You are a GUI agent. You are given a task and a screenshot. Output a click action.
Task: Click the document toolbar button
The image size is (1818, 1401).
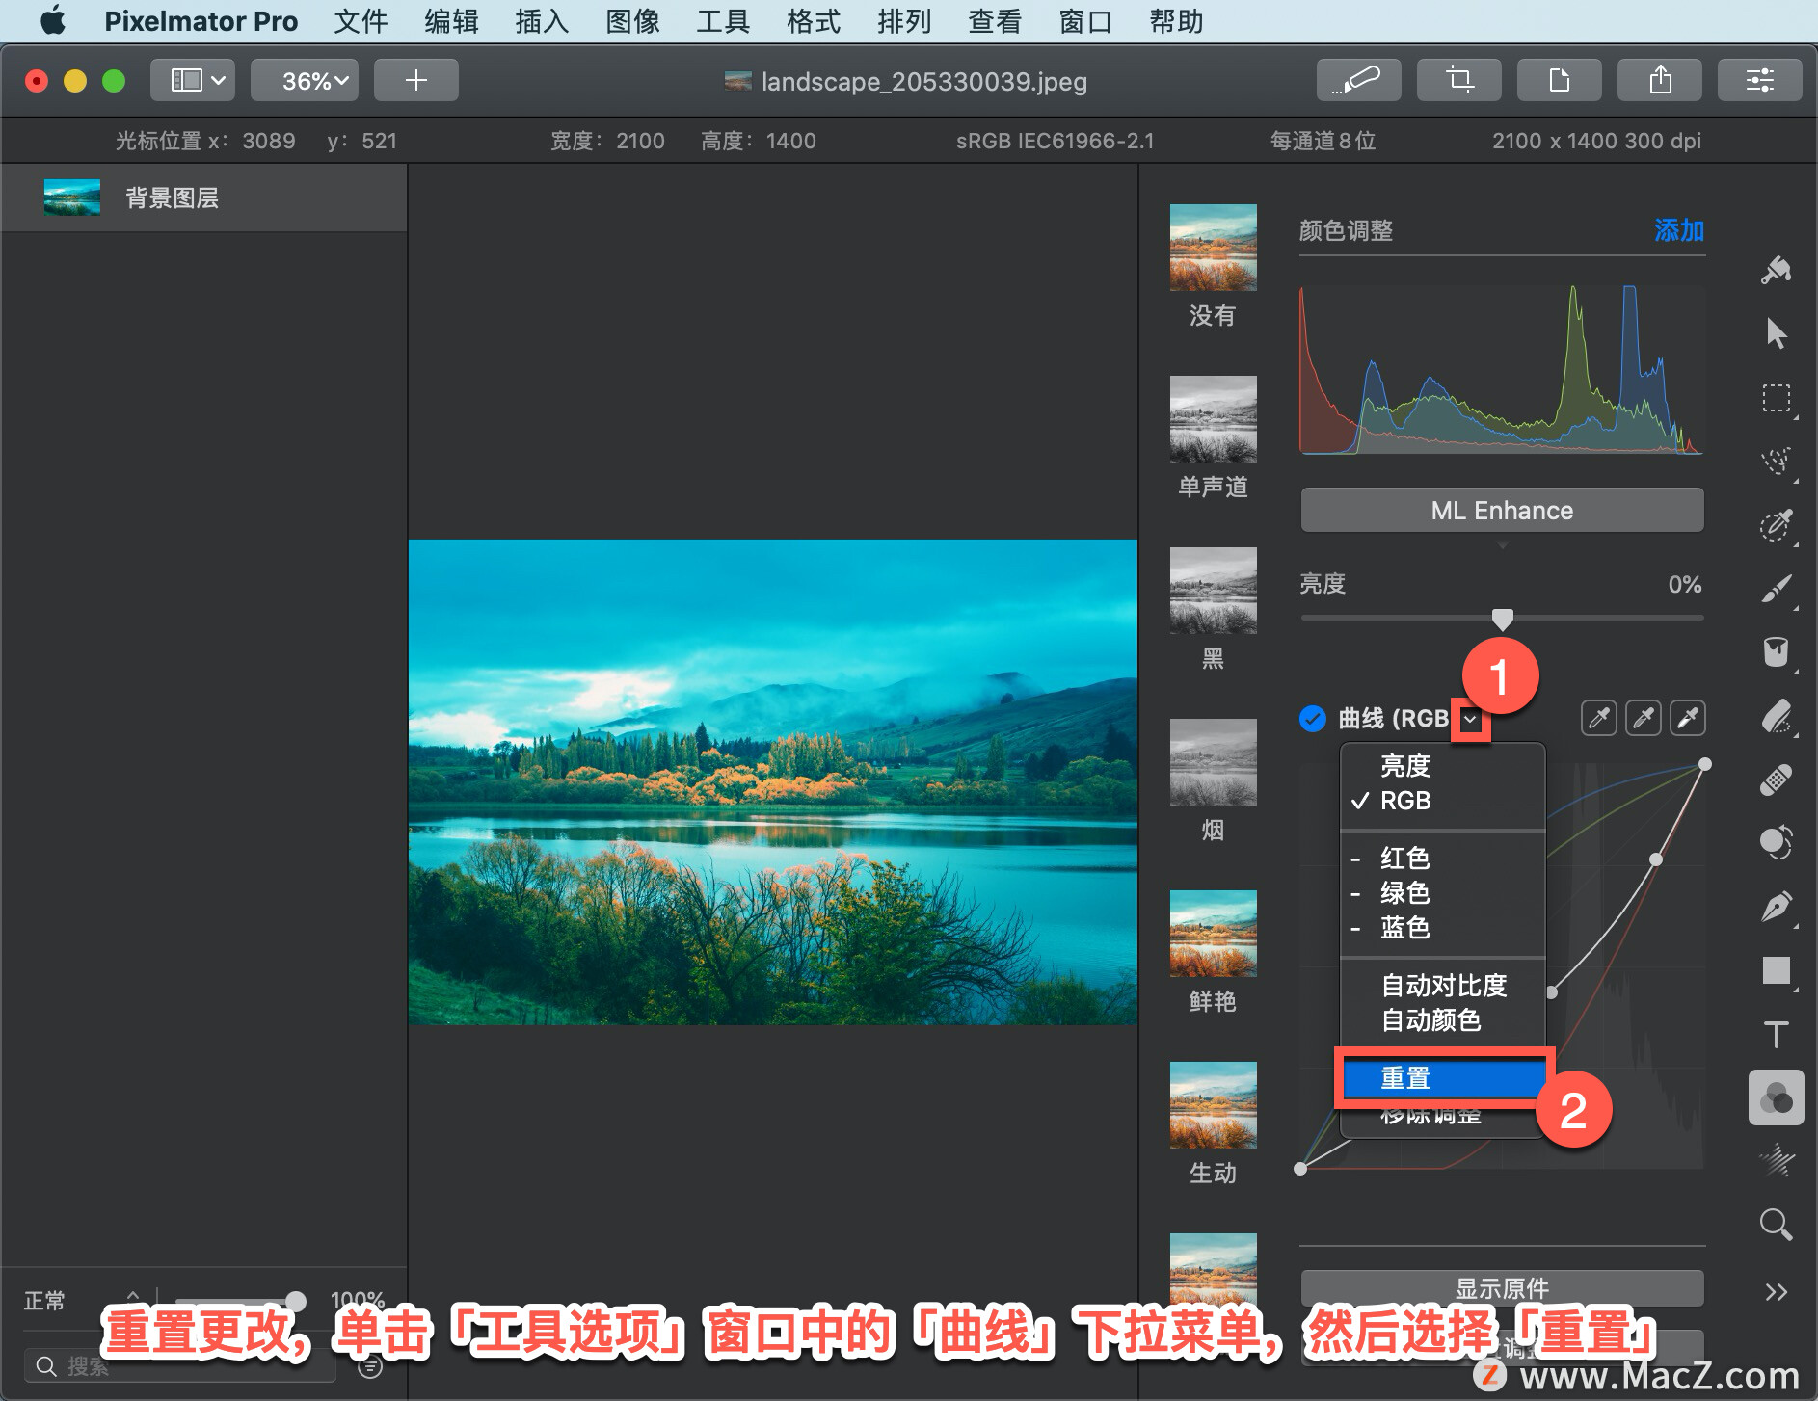(x=1559, y=79)
